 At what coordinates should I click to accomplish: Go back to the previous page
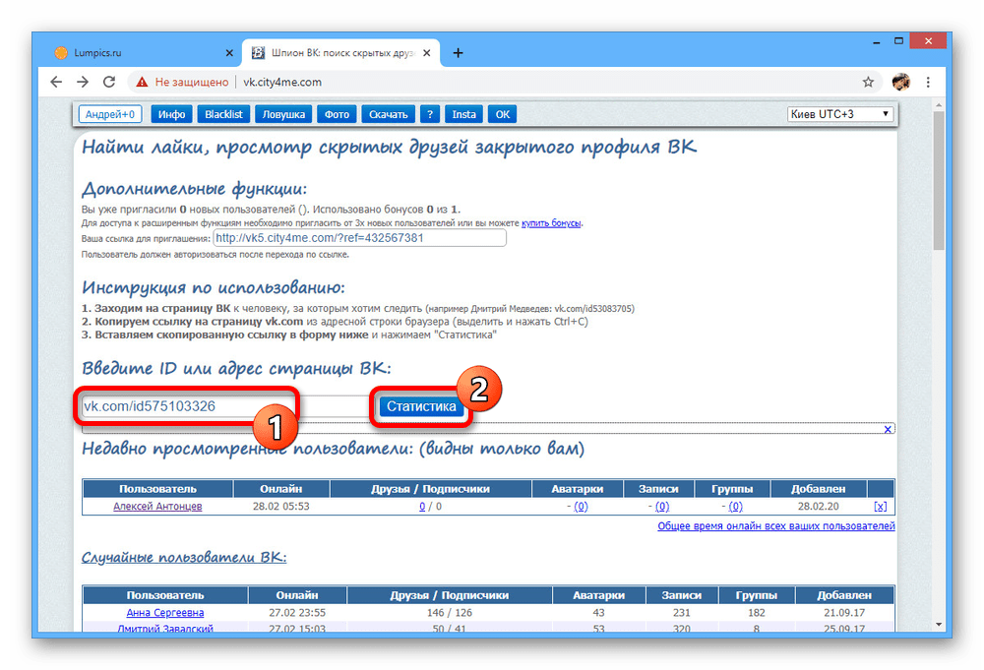pyautogui.click(x=56, y=82)
